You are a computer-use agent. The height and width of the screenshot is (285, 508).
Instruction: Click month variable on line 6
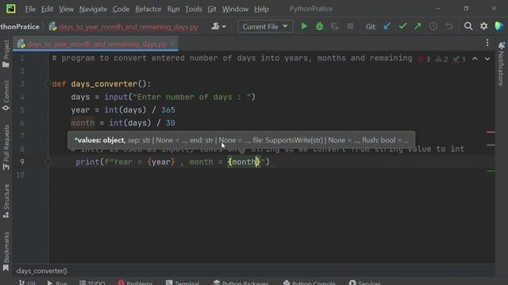(83, 123)
